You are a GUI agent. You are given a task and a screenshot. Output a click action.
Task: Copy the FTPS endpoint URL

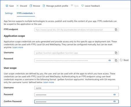coord(116,30)
